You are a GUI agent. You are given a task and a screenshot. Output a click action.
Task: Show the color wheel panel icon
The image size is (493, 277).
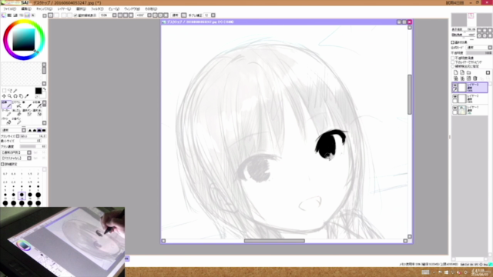tap(3, 15)
